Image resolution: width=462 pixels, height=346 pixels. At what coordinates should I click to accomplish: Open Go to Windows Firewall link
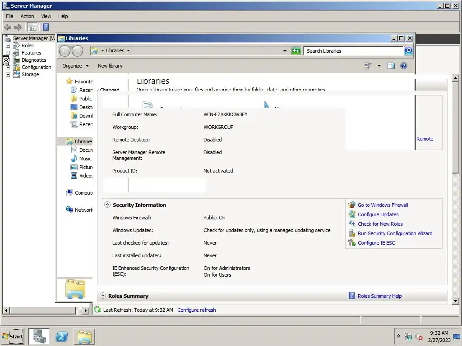[x=383, y=205]
